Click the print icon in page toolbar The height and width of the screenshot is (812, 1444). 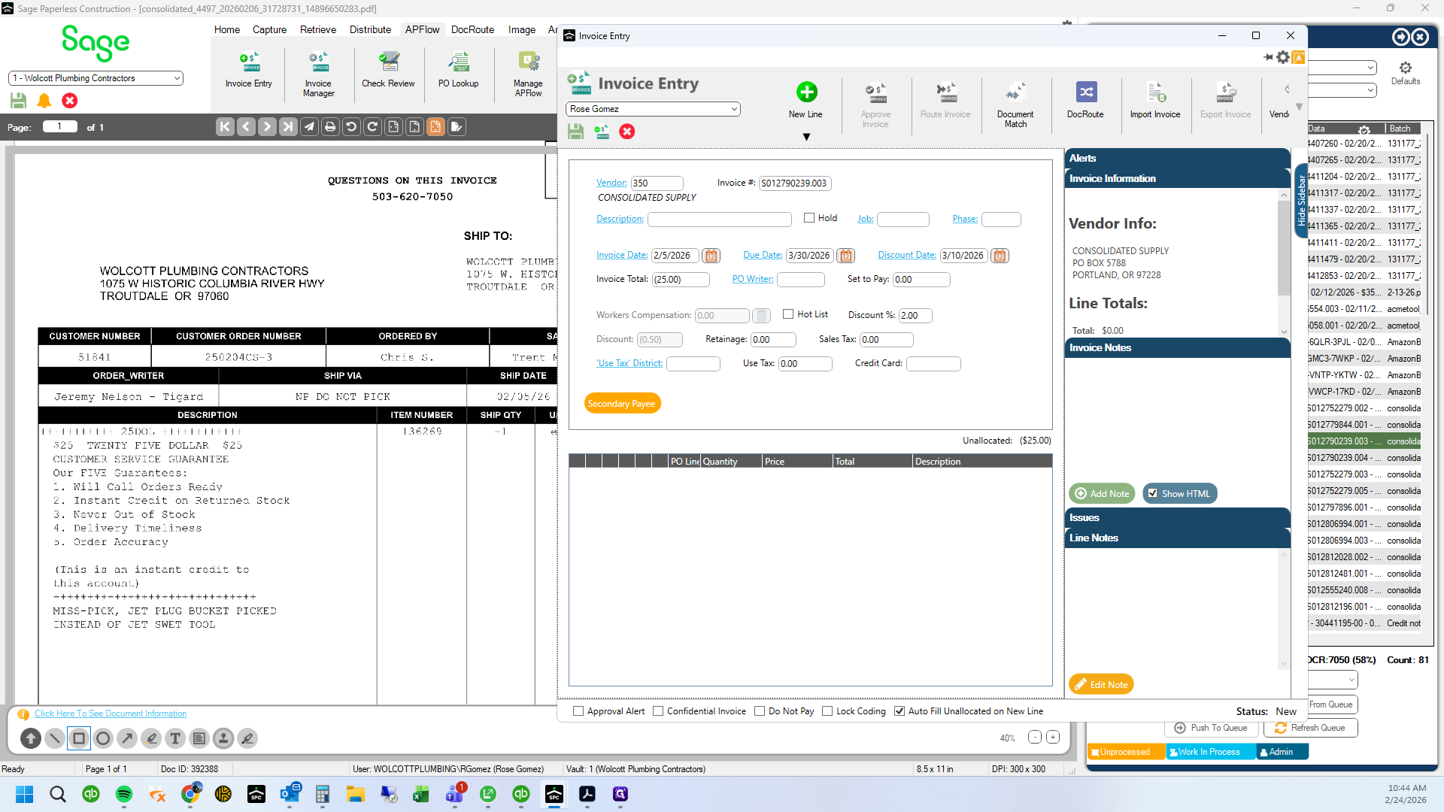click(330, 127)
